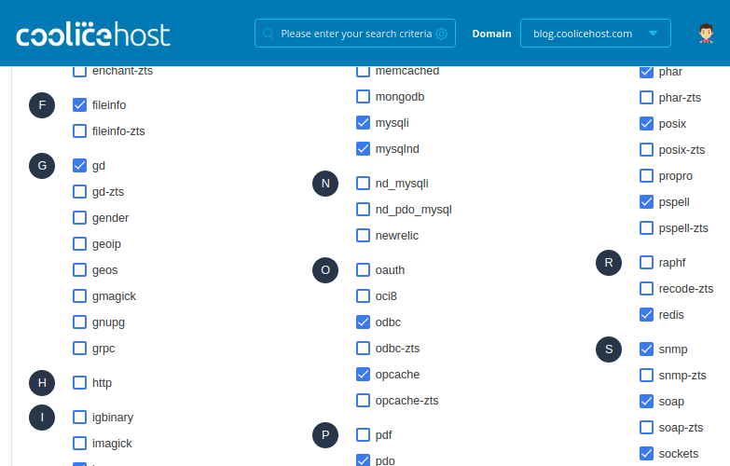Open search settings gear icon
Viewport: 730px width, 466px height.
coord(441,34)
